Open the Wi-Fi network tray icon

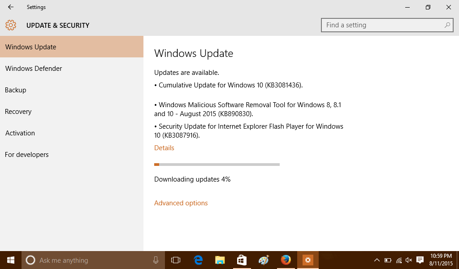398,260
